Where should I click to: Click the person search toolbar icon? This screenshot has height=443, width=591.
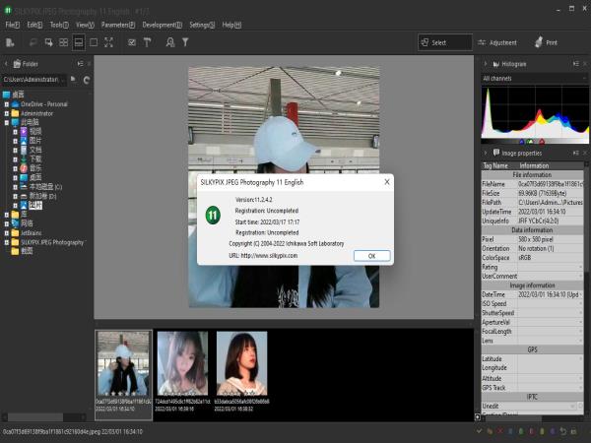tap(170, 42)
